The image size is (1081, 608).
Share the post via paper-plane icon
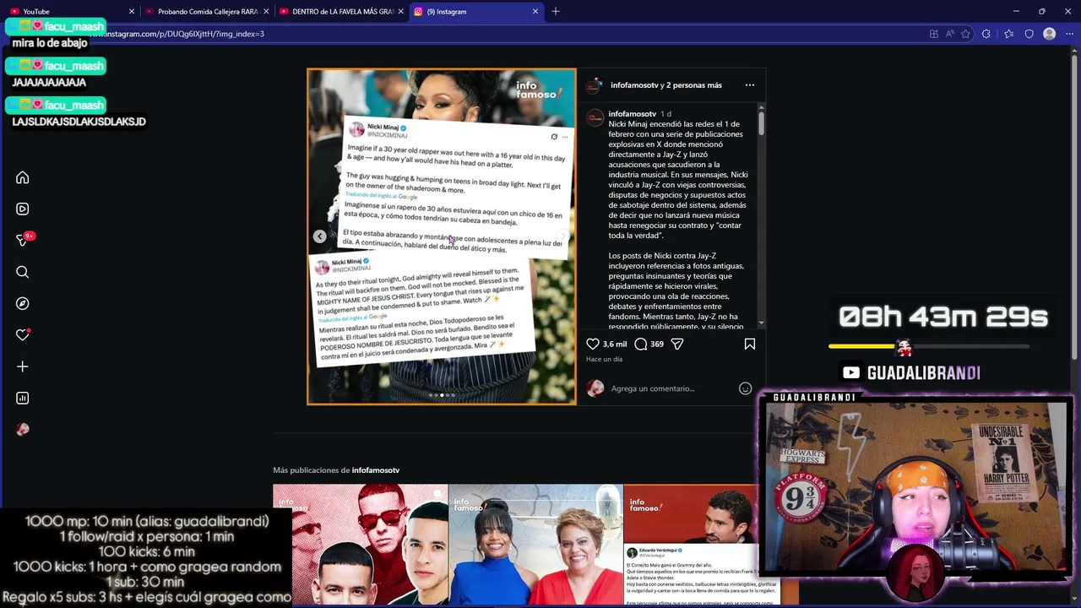coord(677,344)
